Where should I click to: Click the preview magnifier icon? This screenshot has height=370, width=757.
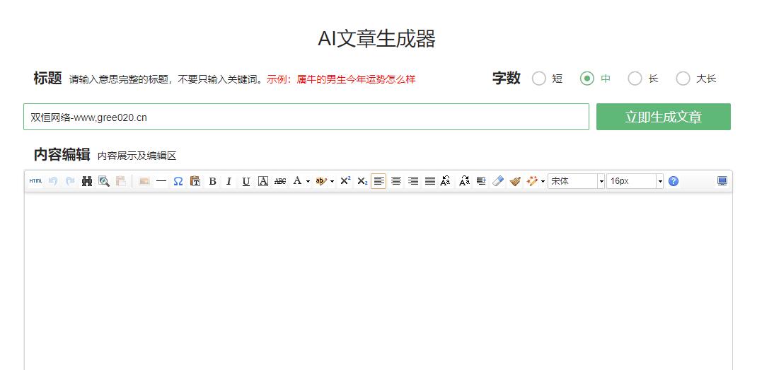104,181
